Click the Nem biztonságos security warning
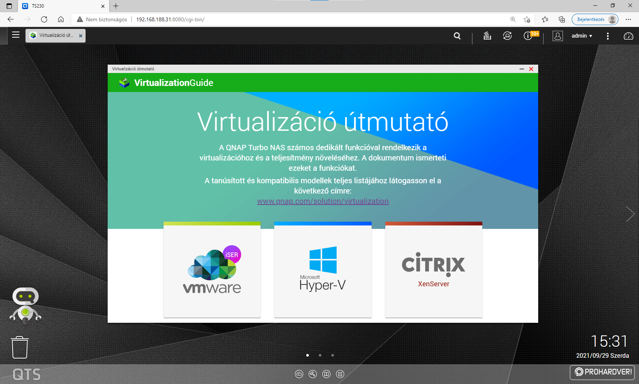The image size is (639, 384). pos(102,19)
